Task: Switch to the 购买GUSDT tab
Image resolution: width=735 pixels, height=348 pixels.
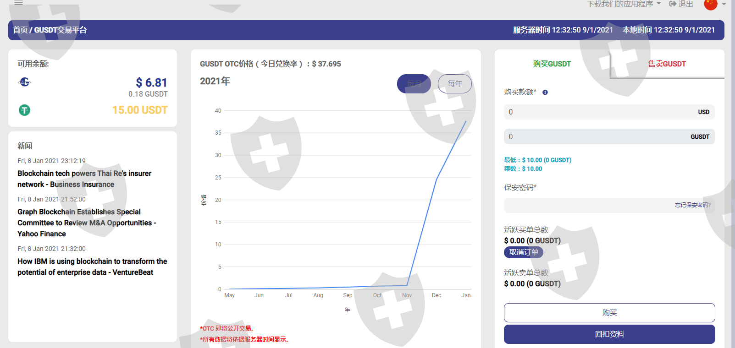Action: tap(552, 64)
